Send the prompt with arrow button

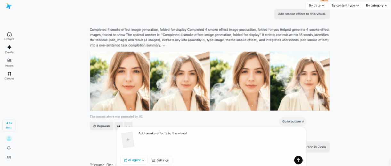tap(298, 160)
